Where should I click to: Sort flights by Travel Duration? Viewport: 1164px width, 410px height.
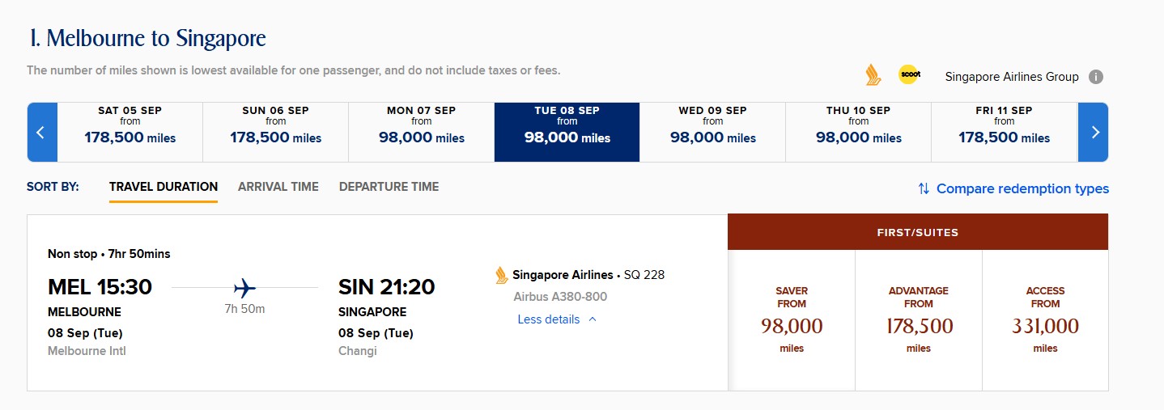164,187
